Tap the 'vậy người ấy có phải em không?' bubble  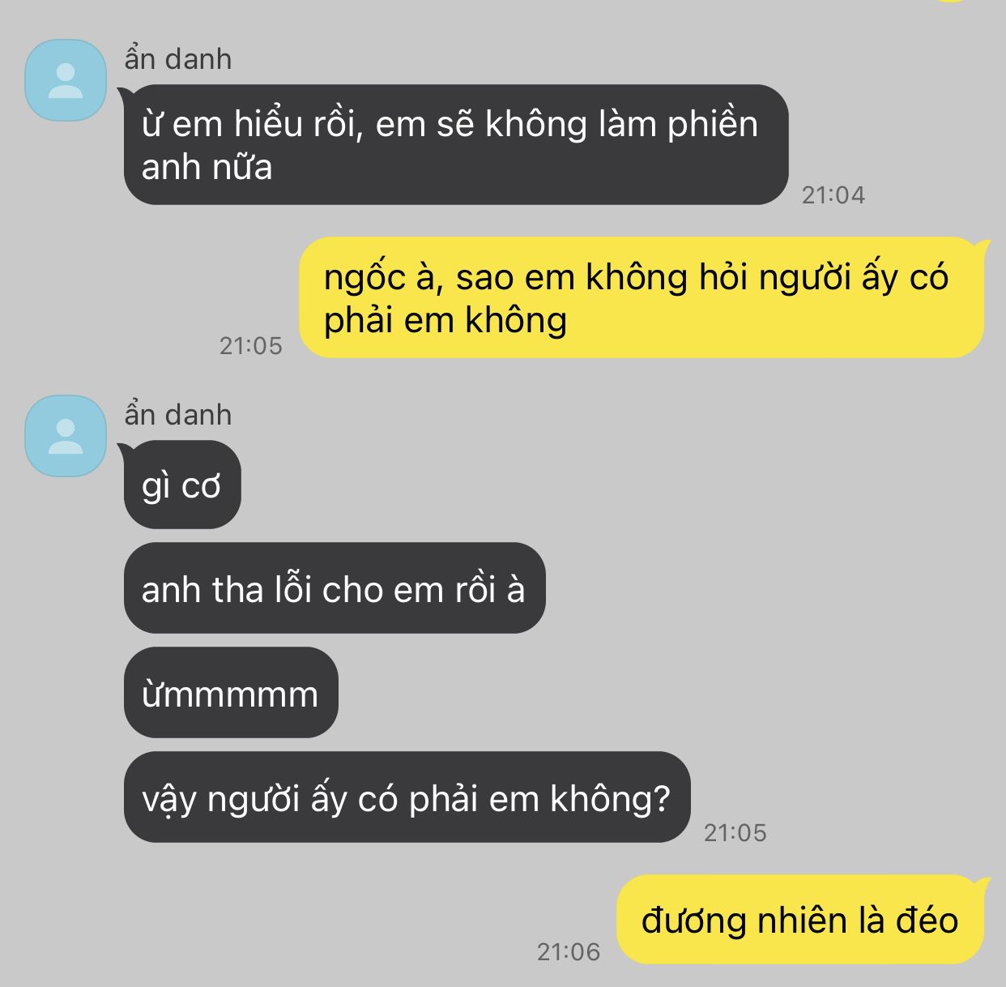(x=407, y=797)
